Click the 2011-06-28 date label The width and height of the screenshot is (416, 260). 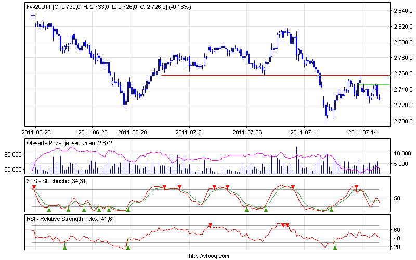point(132,132)
